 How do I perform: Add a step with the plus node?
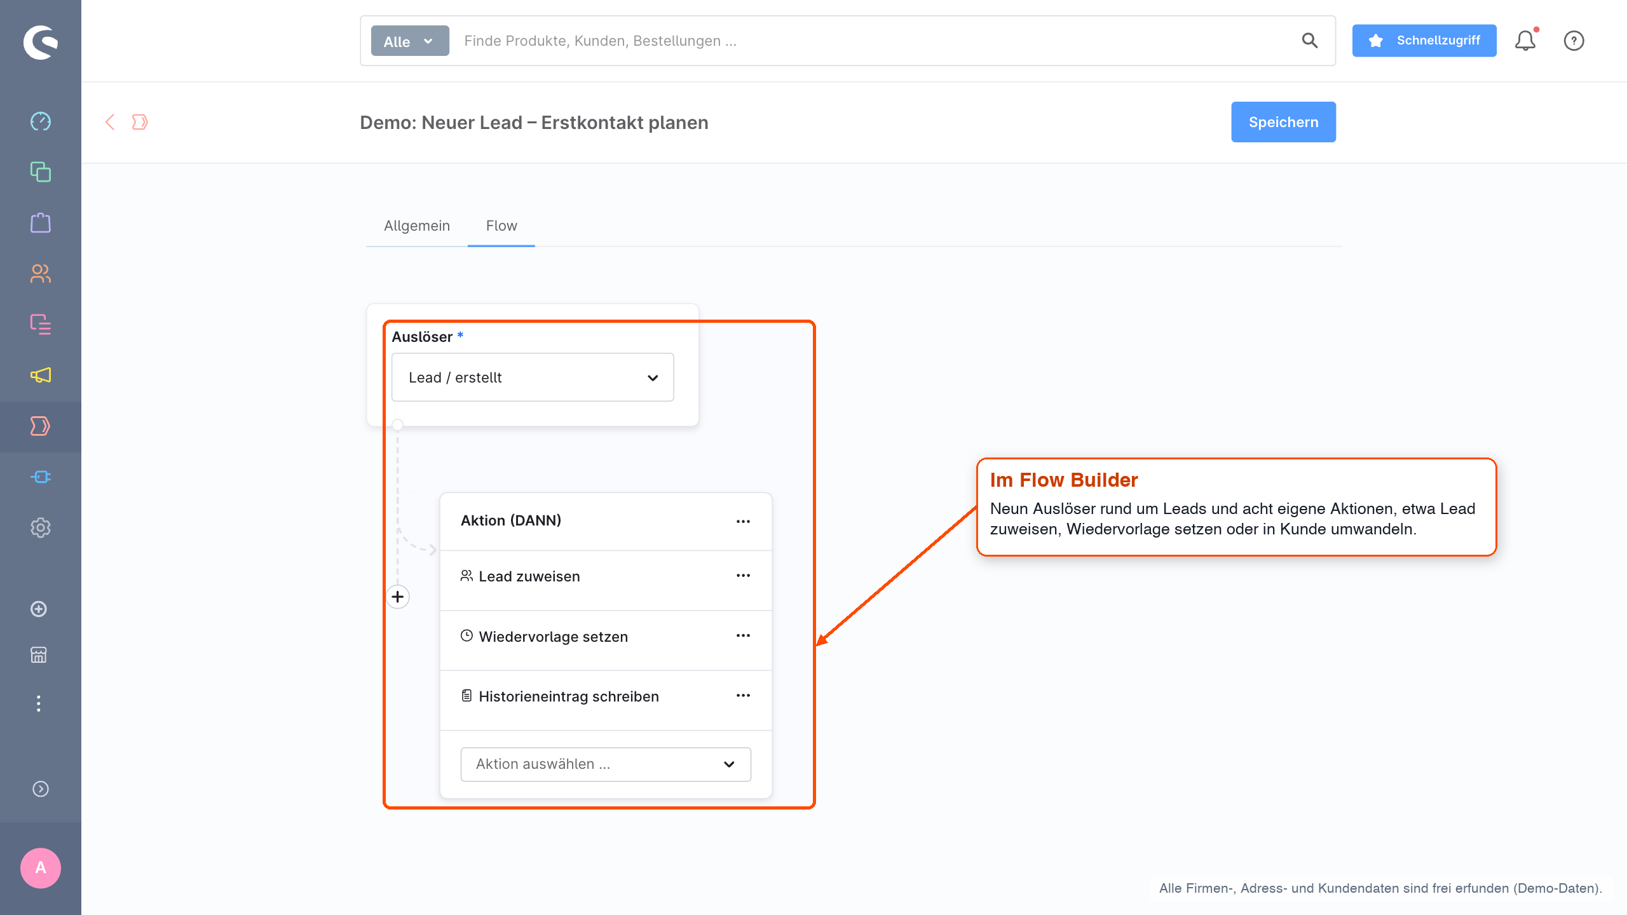(x=398, y=597)
